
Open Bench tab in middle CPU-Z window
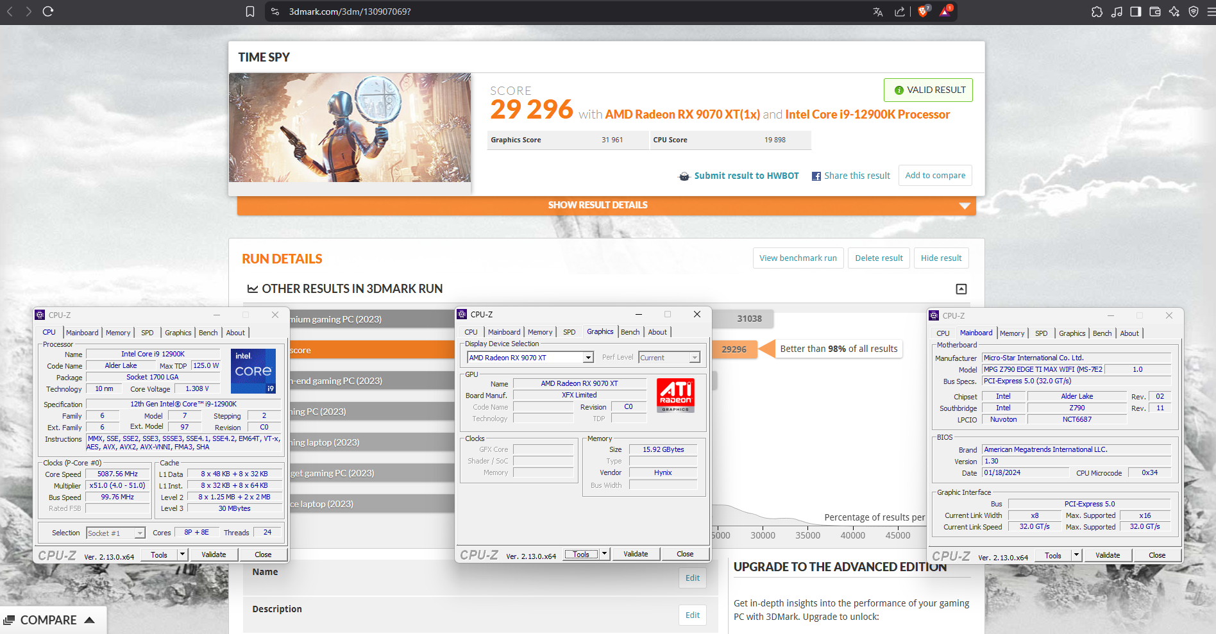630,332
